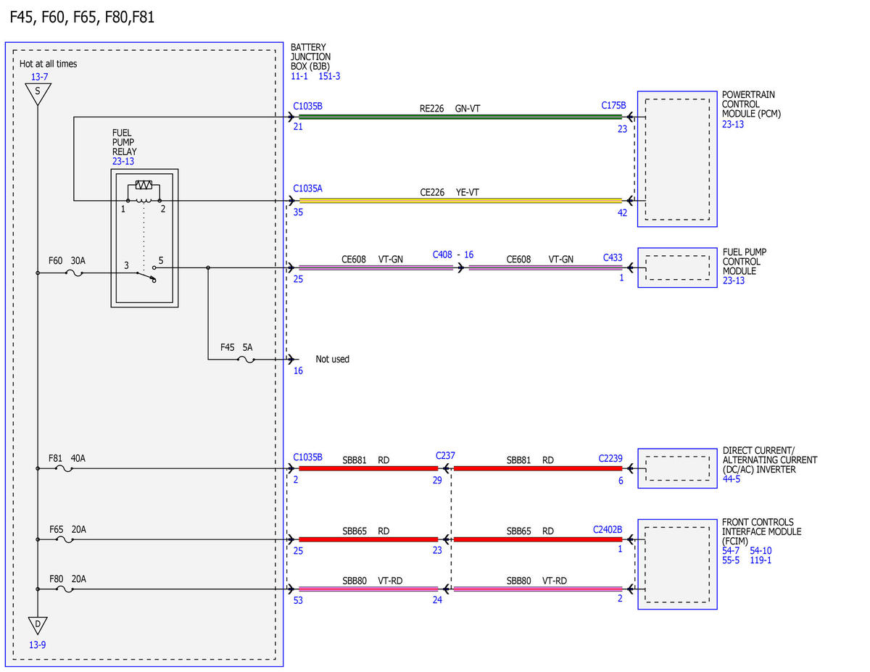
Task: Click the C1035A connector label
Action: [308, 188]
